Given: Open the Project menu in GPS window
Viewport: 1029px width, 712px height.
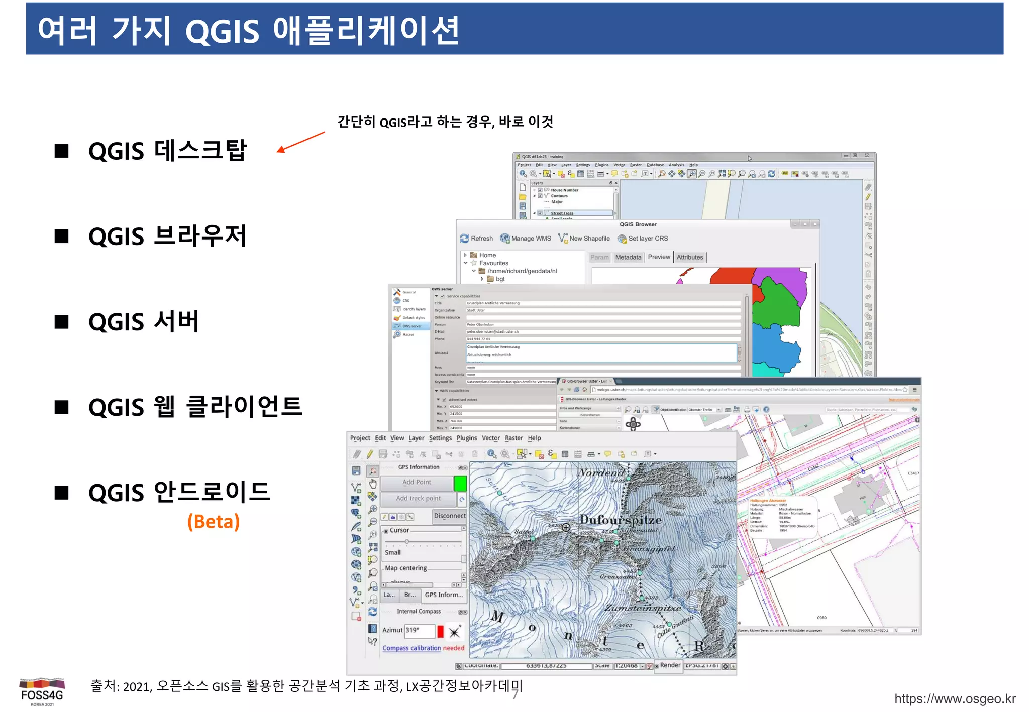Looking at the screenshot, I should coord(360,438).
